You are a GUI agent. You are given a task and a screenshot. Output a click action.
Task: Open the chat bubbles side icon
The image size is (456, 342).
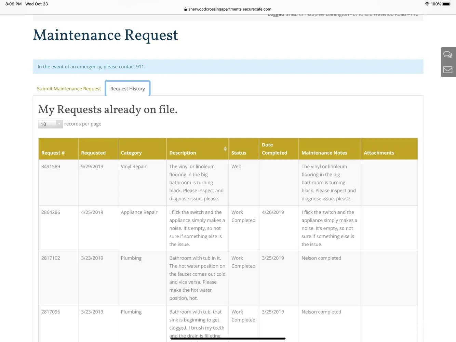pyautogui.click(x=448, y=54)
